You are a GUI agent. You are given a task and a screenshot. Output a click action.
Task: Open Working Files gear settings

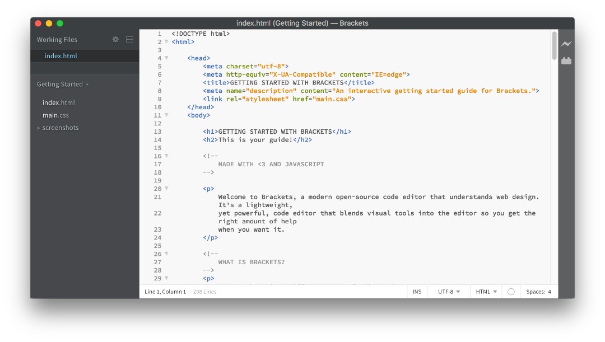click(115, 39)
